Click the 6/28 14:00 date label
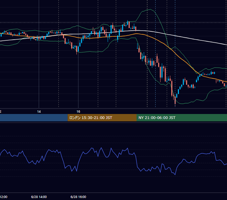The image size is (227, 200). point(39,197)
